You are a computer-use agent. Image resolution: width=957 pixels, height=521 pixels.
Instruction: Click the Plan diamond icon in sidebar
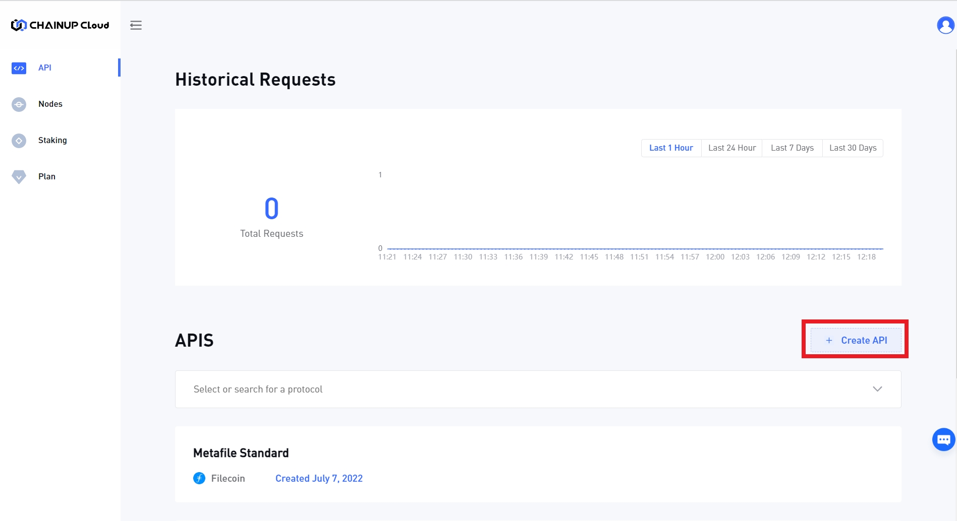pos(19,177)
